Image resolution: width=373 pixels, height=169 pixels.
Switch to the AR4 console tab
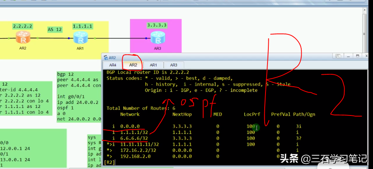click(x=113, y=65)
